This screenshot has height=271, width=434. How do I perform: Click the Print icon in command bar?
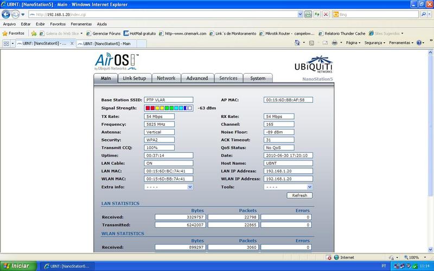[x=335, y=43]
